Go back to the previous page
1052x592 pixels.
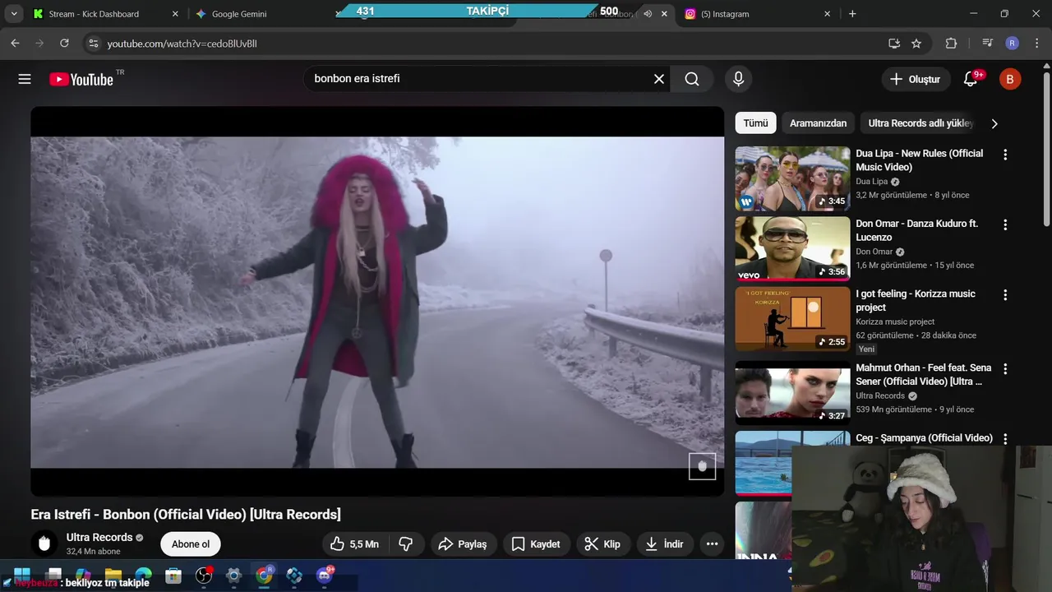(x=15, y=44)
